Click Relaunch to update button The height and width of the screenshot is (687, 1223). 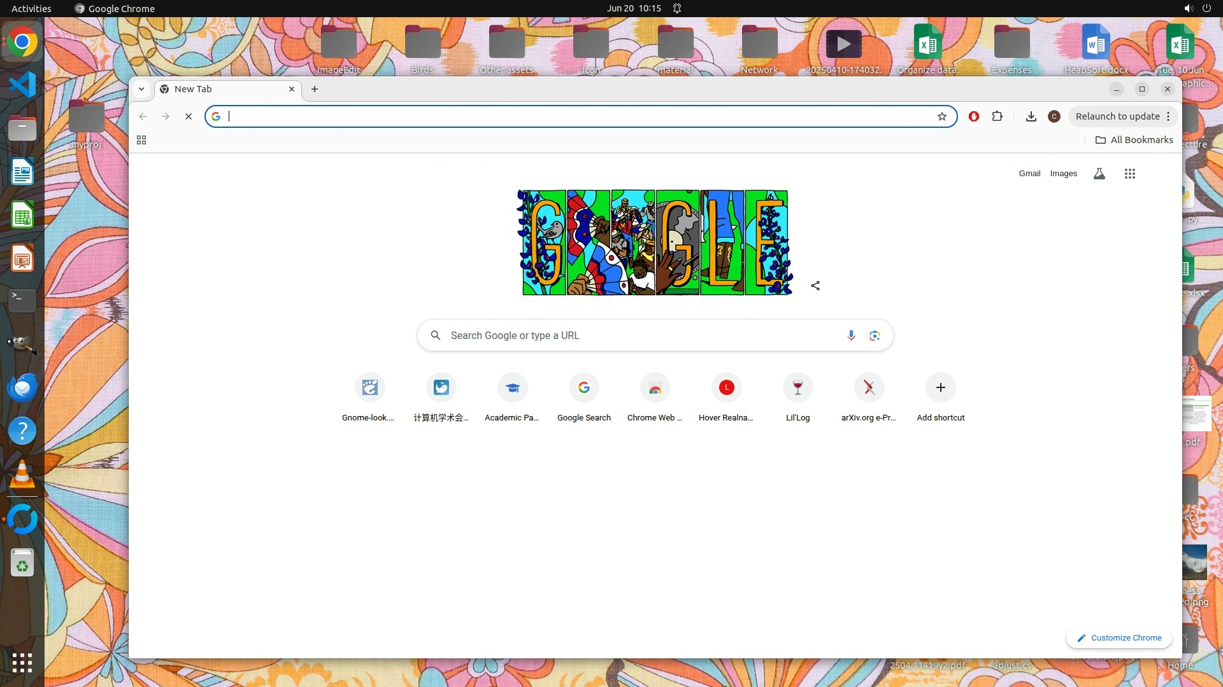(1117, 116)
